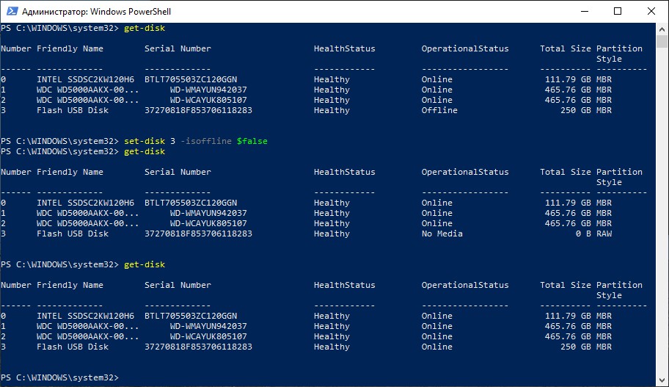Click the '$false' parameter in set-disk command
This screenshot has width=669, height=387.
click(252, 141)
